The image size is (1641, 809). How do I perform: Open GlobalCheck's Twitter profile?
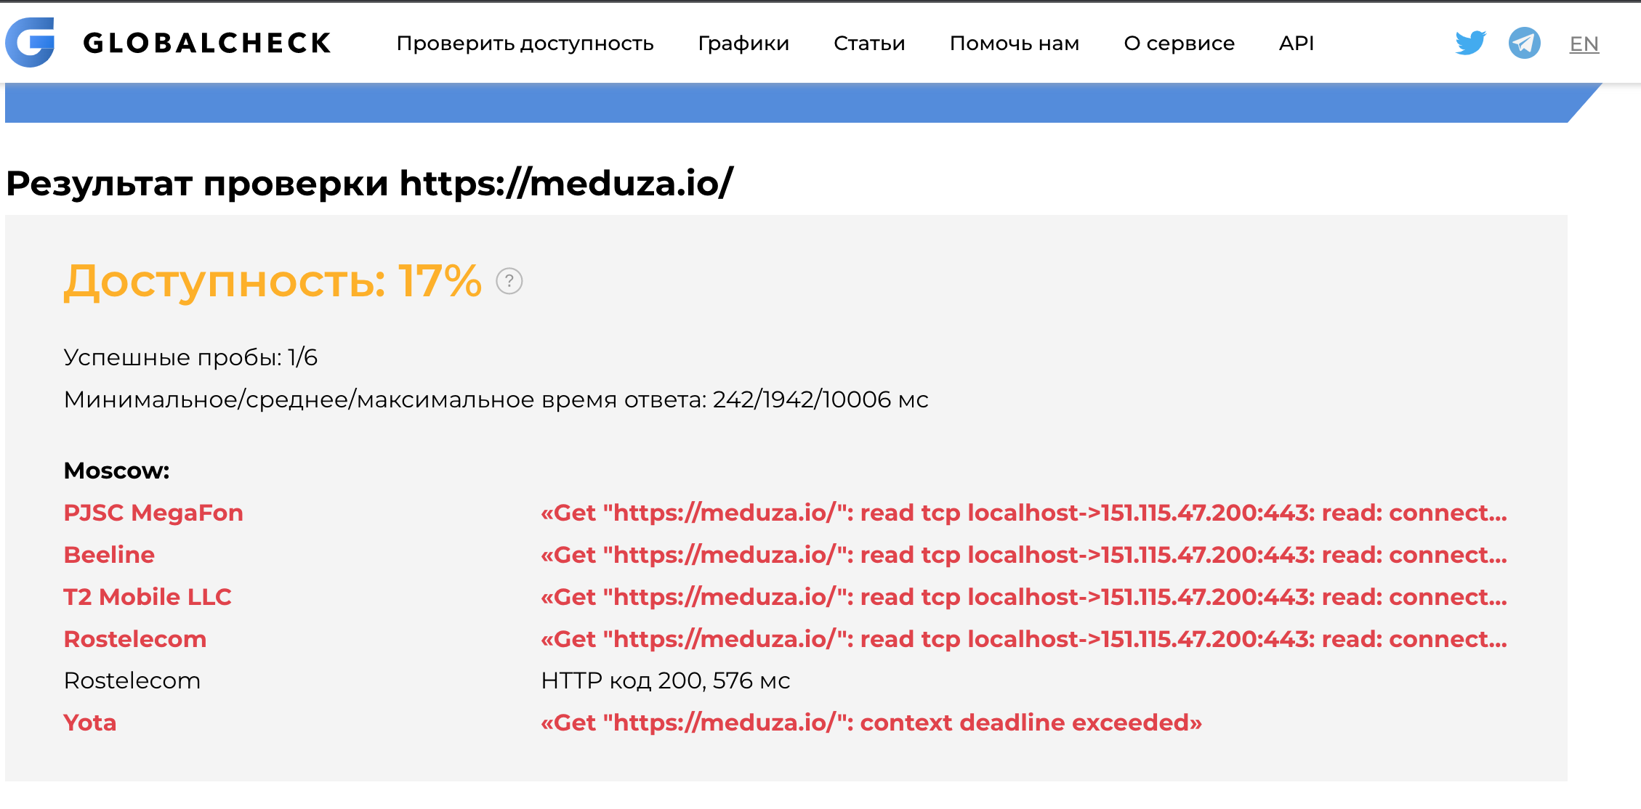click(1471, 43)
